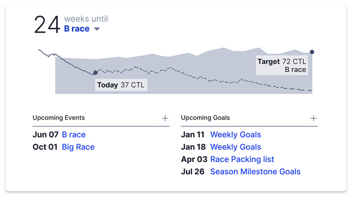352x198 pixels.
Task: Select the Today marker dot on chart
Action: coord(95,73)
